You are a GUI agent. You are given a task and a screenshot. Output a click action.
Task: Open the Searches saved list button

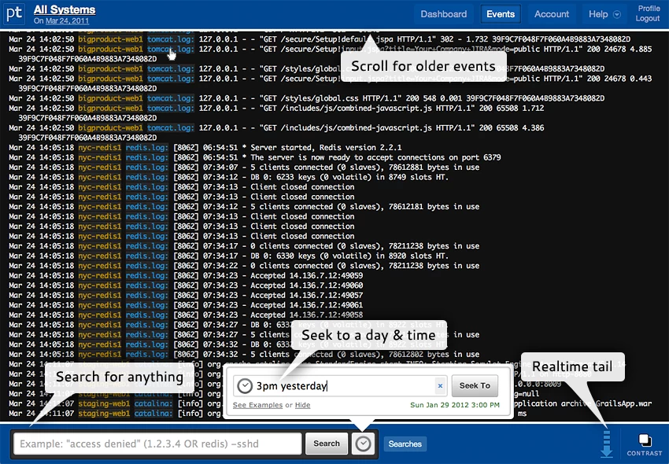click(405, 444)
